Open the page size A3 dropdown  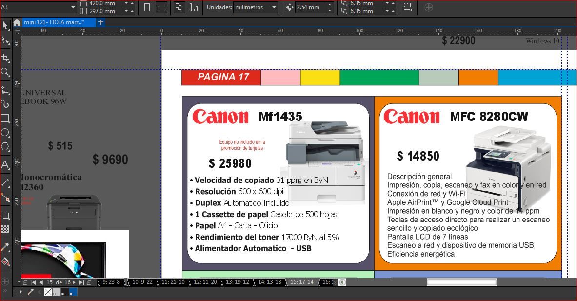(x=38, y=7)
